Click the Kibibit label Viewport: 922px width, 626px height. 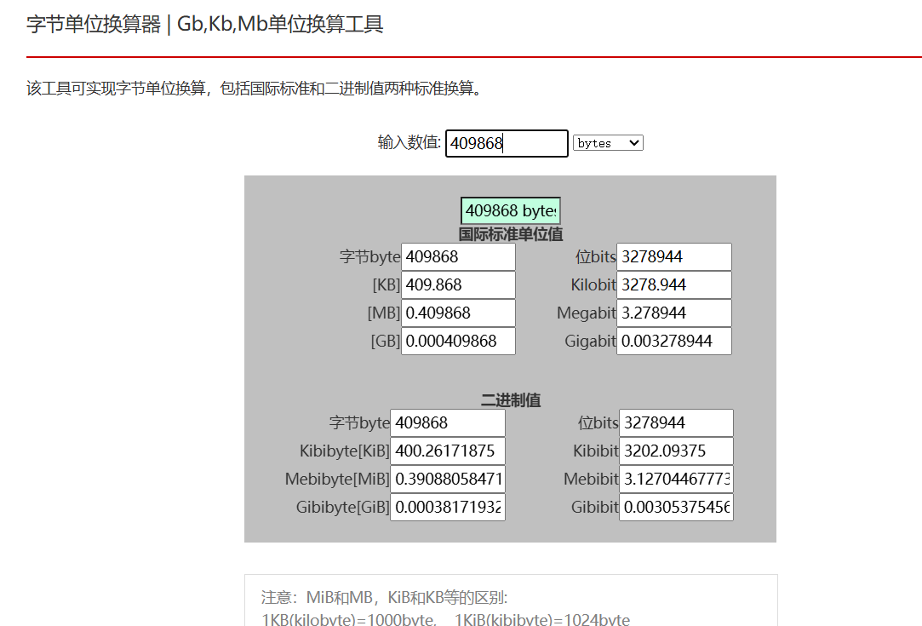[596, 451]
